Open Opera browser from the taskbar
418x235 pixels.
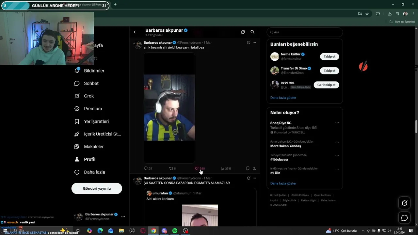(143, 231)
